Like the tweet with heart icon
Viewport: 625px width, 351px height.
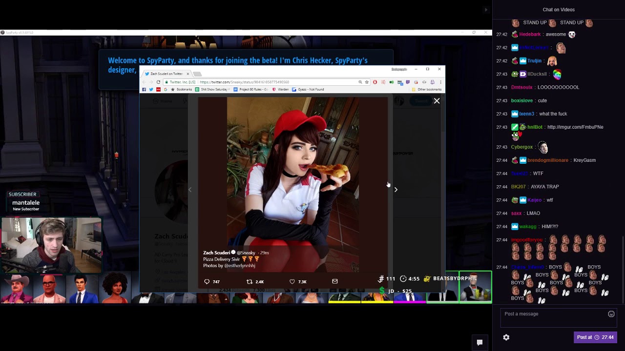point(292,282)
